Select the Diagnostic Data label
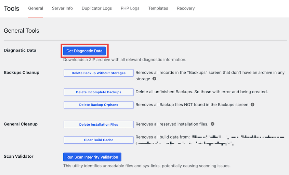This screenshot has height=175, width=289. point(20,50)
